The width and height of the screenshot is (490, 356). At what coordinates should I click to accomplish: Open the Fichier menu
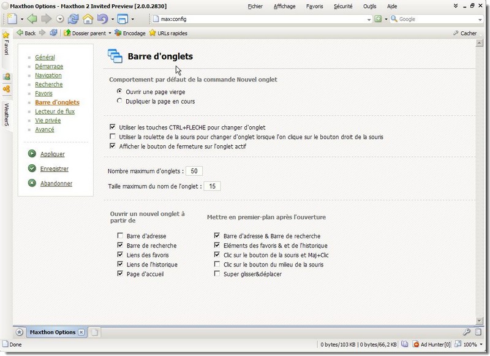click(x=255, y=6)
